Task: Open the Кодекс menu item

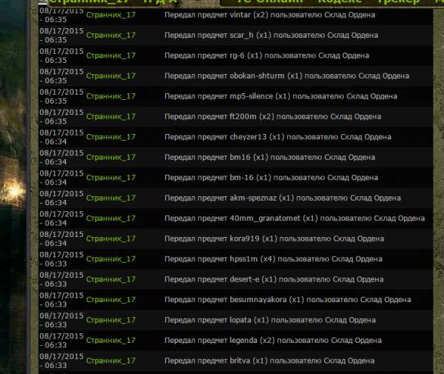Action: click(x=340, y=2)
